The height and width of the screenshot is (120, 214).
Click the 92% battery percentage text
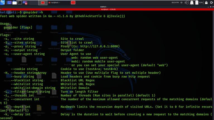[201, 2]
